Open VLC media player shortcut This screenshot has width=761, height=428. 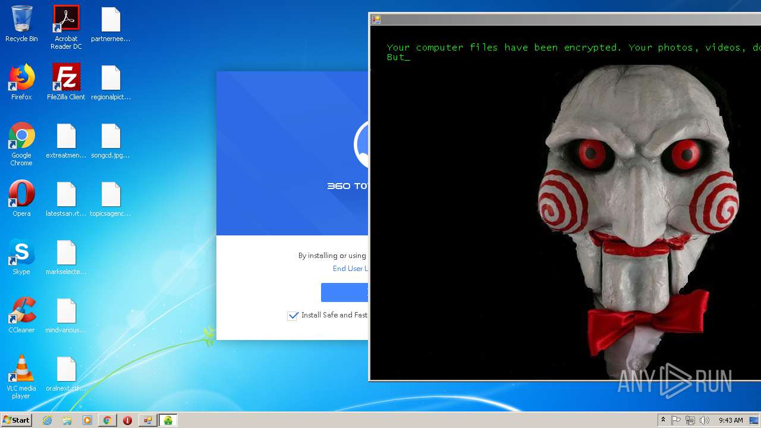[x=21, y=377]
